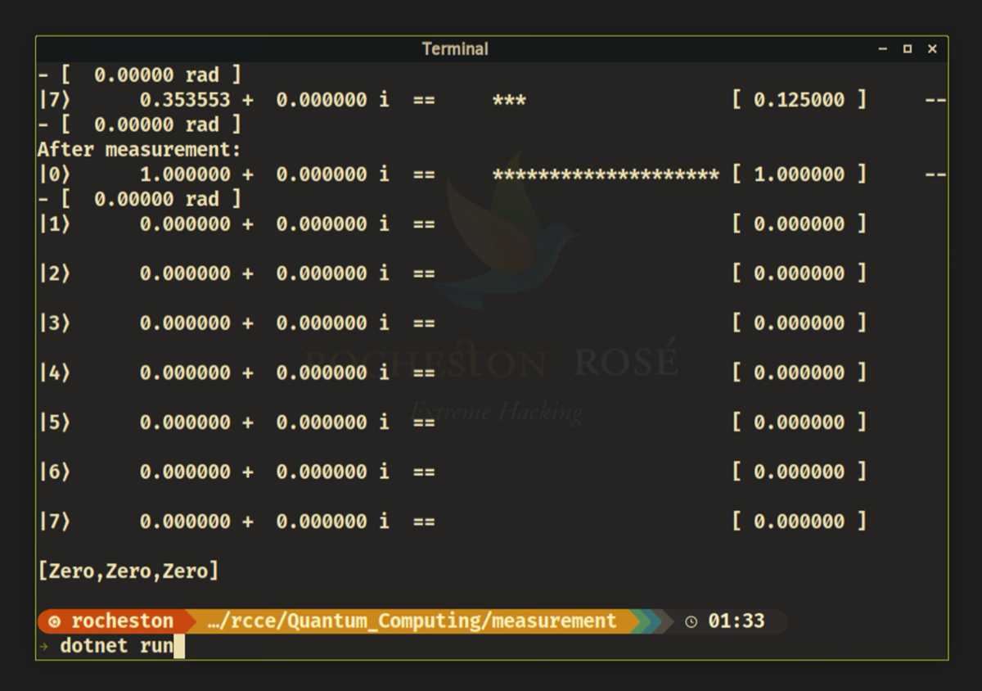Click the Quantum_Computing/measurement path segment
This screenshot has width=982, height=691.
pos(412,621)
